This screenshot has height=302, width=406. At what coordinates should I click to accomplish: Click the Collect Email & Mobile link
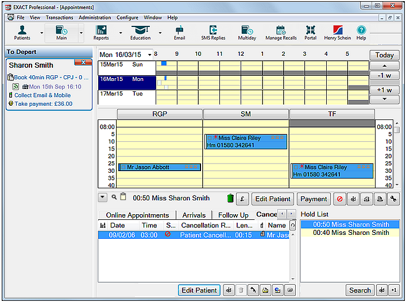pos(42,95)
